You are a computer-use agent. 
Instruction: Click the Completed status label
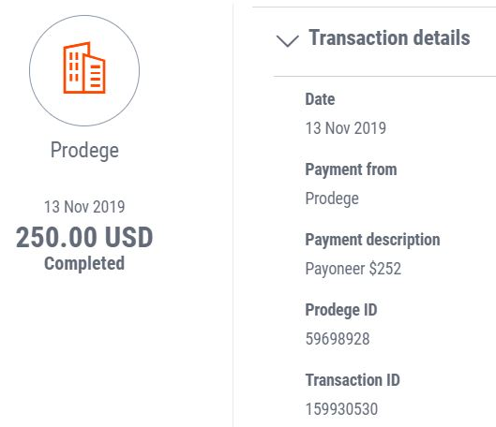(x=84, y=263)
